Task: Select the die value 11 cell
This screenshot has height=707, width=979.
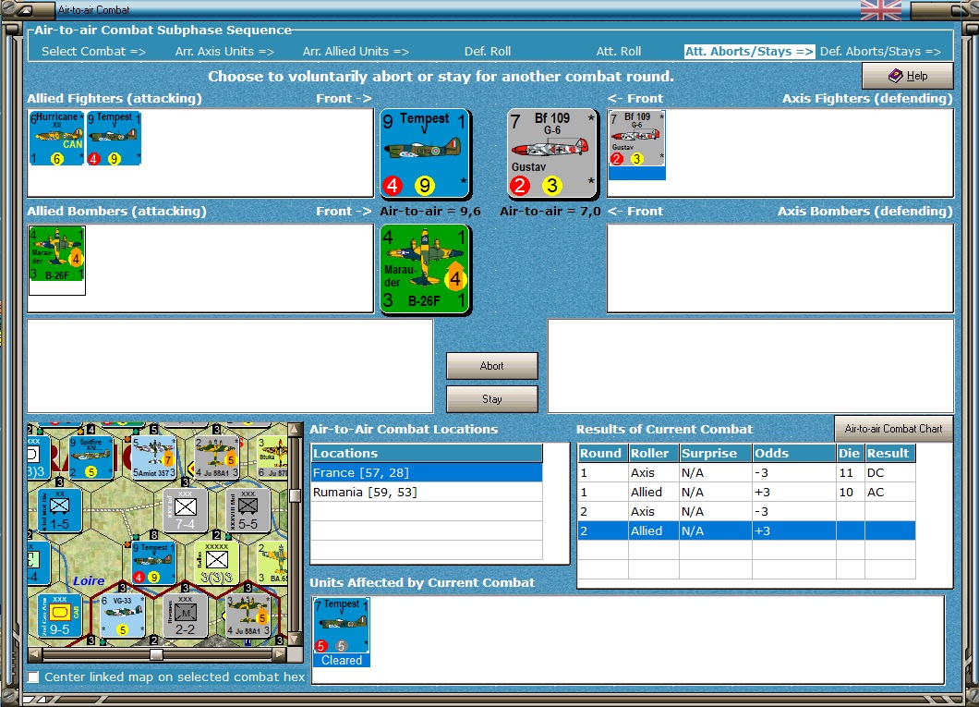Action: [x=850, y=473]
